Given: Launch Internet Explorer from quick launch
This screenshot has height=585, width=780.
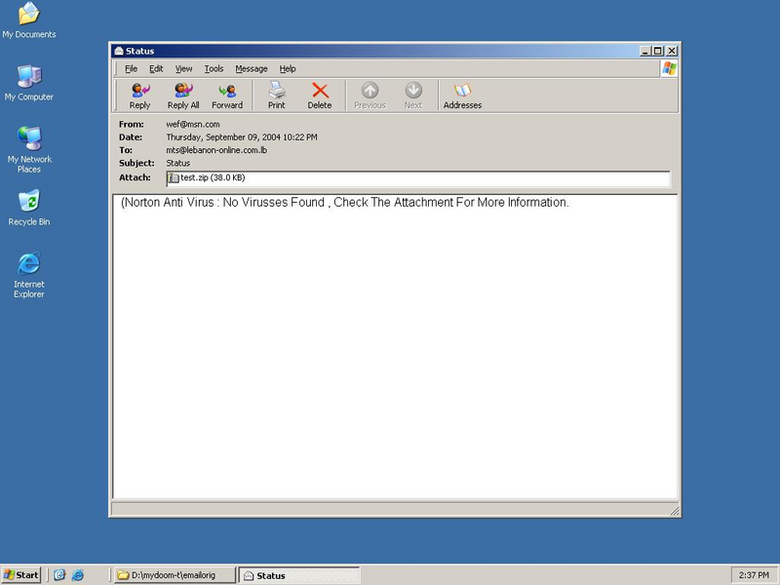Looking at the screenshot, I should click(78, 575).
